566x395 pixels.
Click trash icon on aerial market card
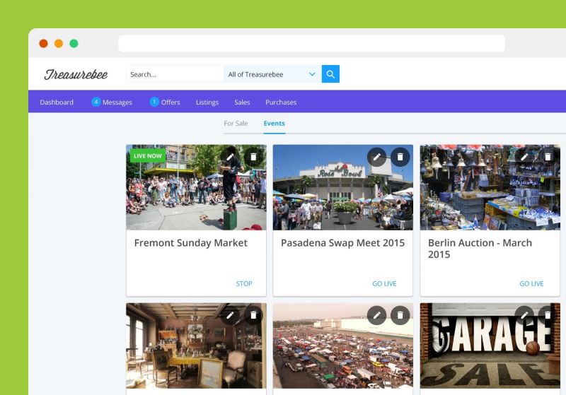(400, 315)
